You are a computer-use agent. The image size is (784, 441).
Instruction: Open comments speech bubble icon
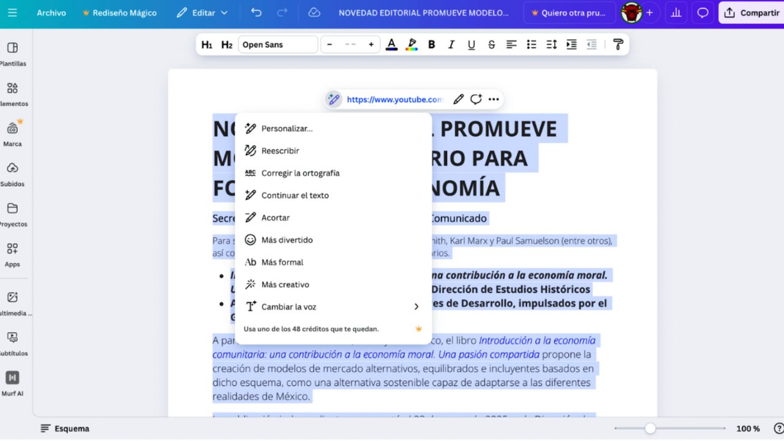tap(703, 12)
